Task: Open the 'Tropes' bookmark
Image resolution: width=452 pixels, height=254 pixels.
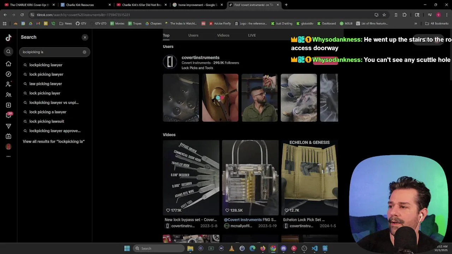Action: (135, 24)
